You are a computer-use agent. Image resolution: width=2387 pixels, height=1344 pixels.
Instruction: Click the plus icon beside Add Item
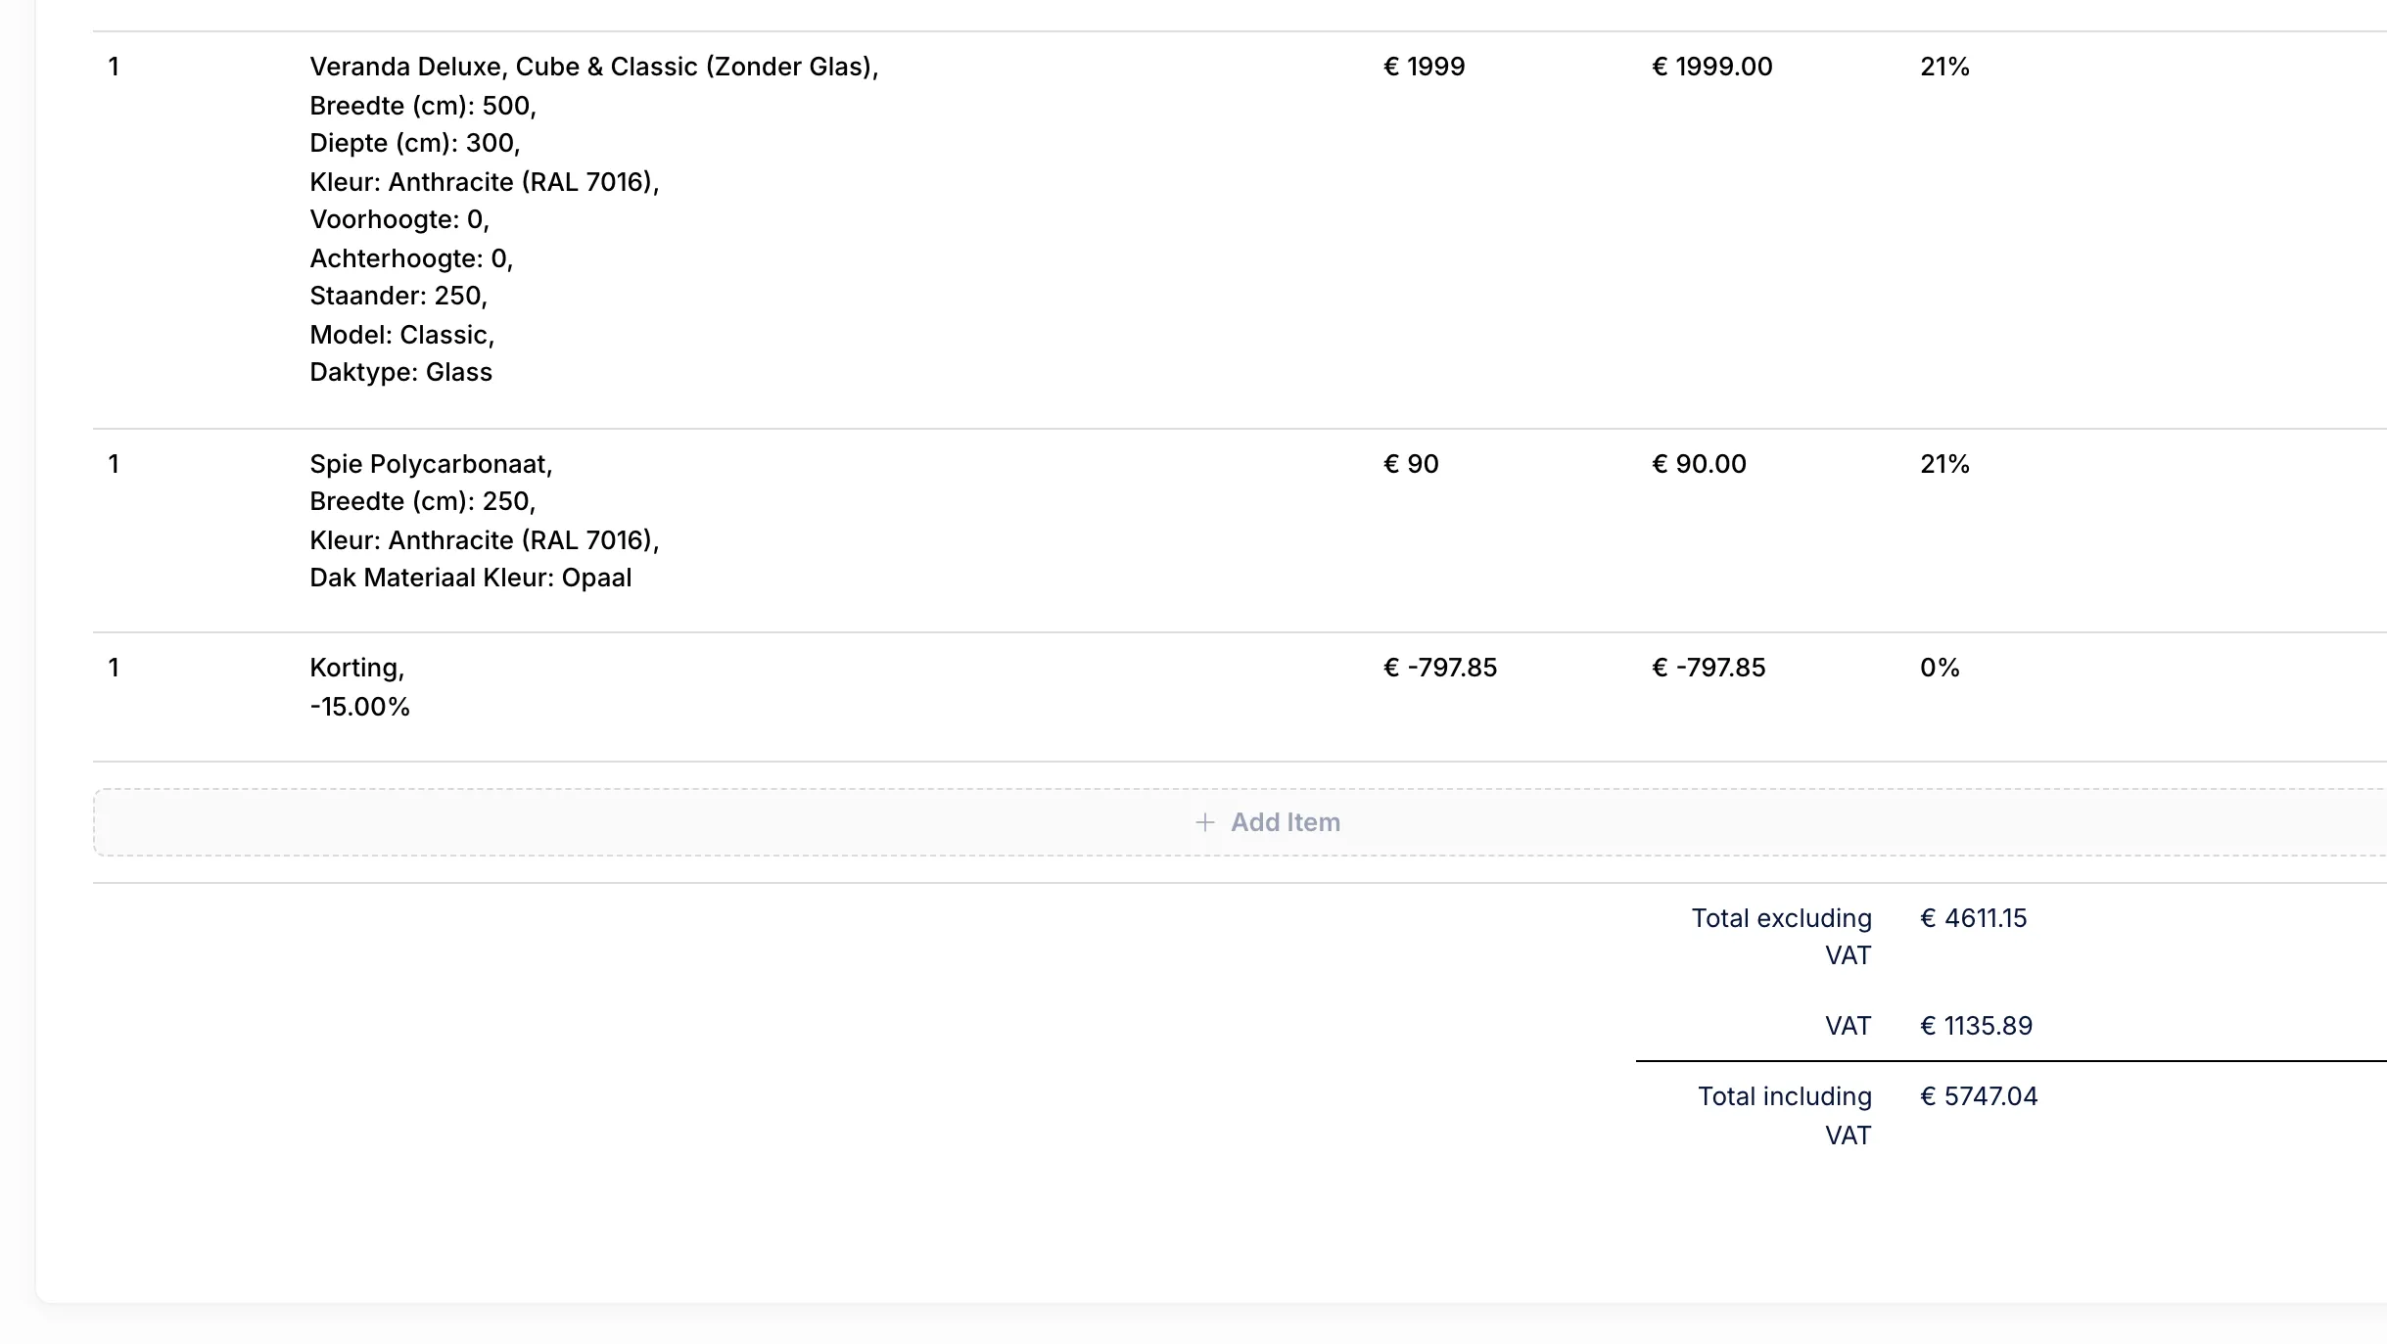1205,822
